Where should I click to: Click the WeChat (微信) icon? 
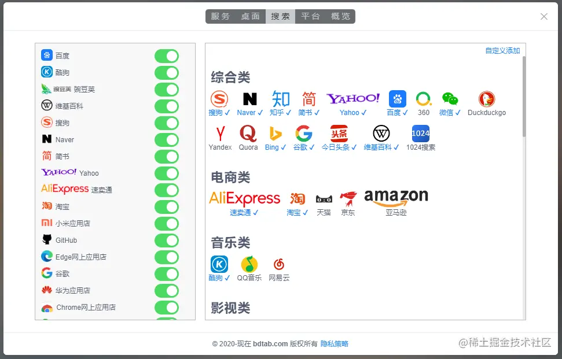[450, 99]
